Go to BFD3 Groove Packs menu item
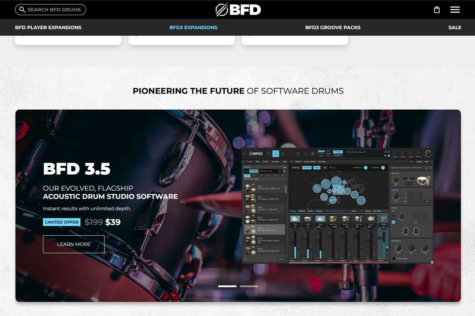Image resolution: width=475 pixels, height=316 pixels. coord(333,27)
